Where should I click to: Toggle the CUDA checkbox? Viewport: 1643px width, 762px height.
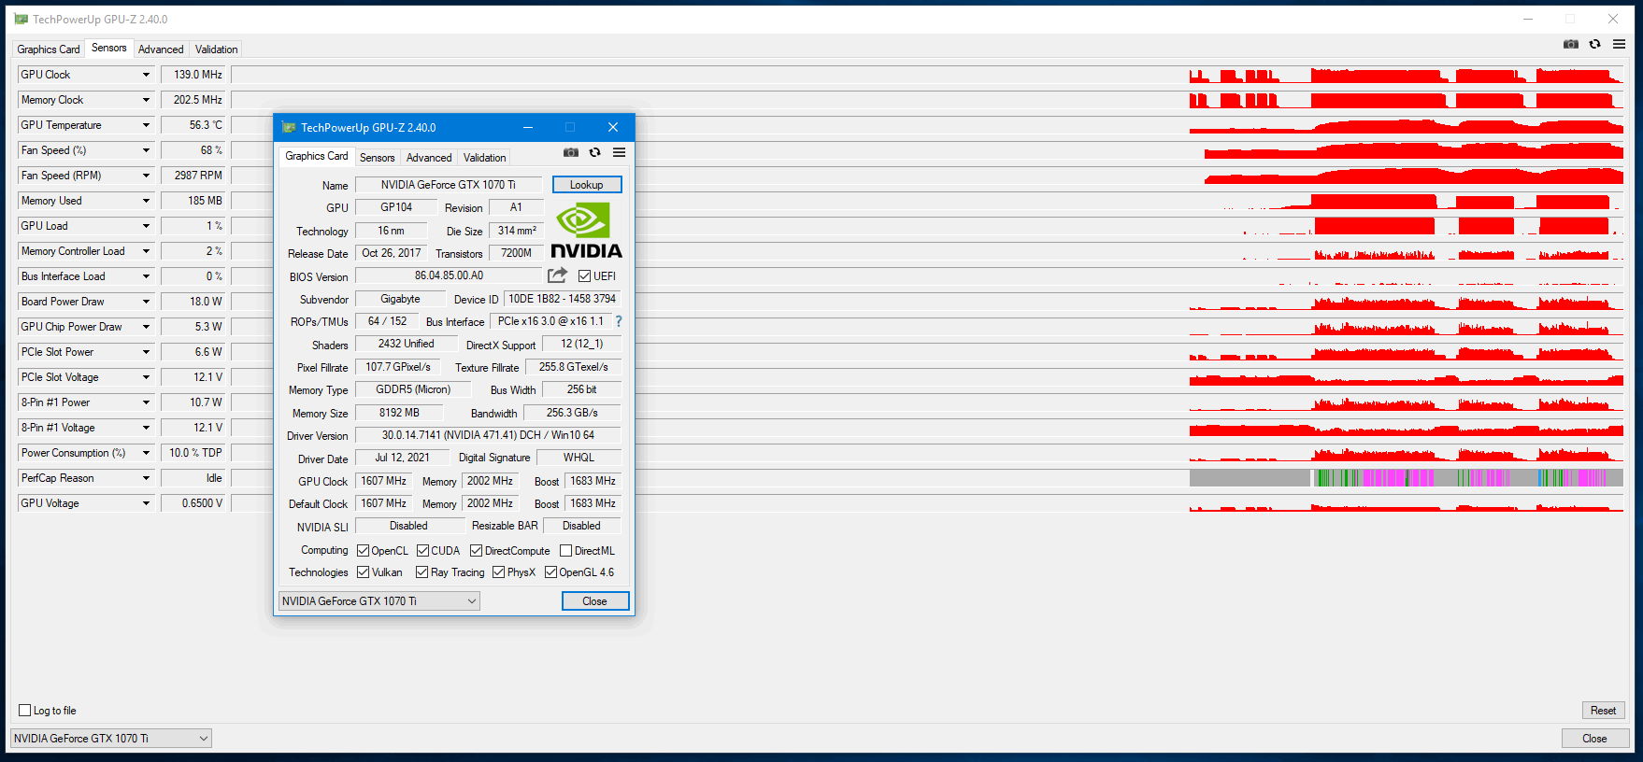pyautogui.click(x=422, y=550)
